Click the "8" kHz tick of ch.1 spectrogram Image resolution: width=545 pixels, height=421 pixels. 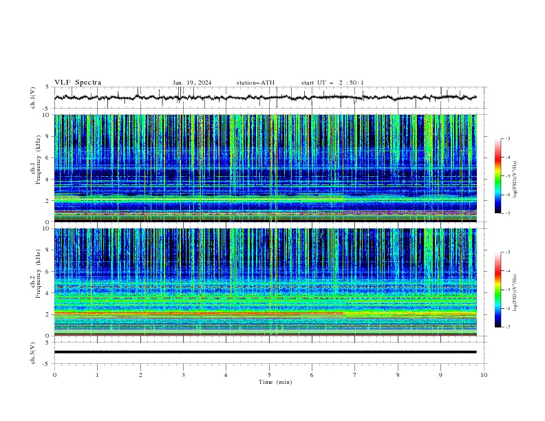pos(50,136)
